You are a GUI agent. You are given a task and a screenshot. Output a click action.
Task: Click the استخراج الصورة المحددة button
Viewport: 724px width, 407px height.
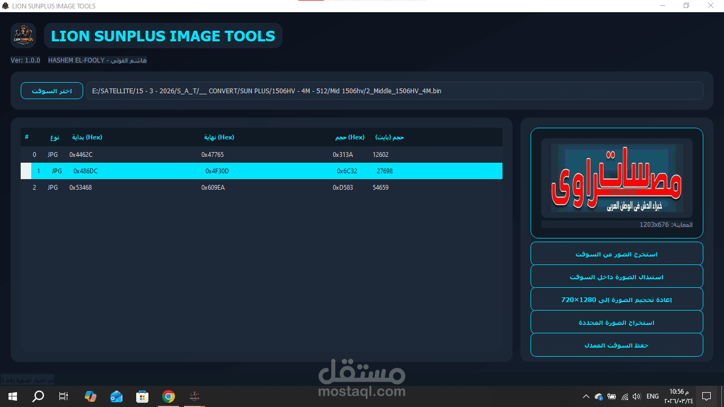[x=616, y=323]
